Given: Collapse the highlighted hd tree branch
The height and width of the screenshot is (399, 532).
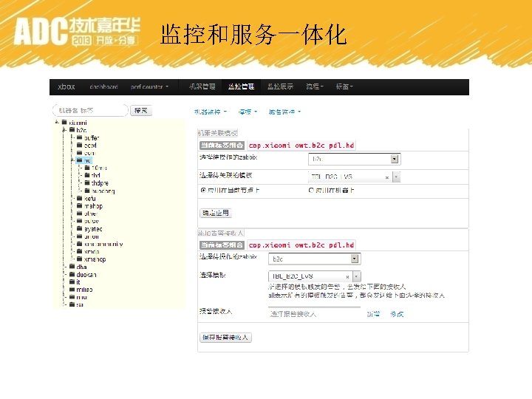Looking at the screenshot, I should click(72, 160).
